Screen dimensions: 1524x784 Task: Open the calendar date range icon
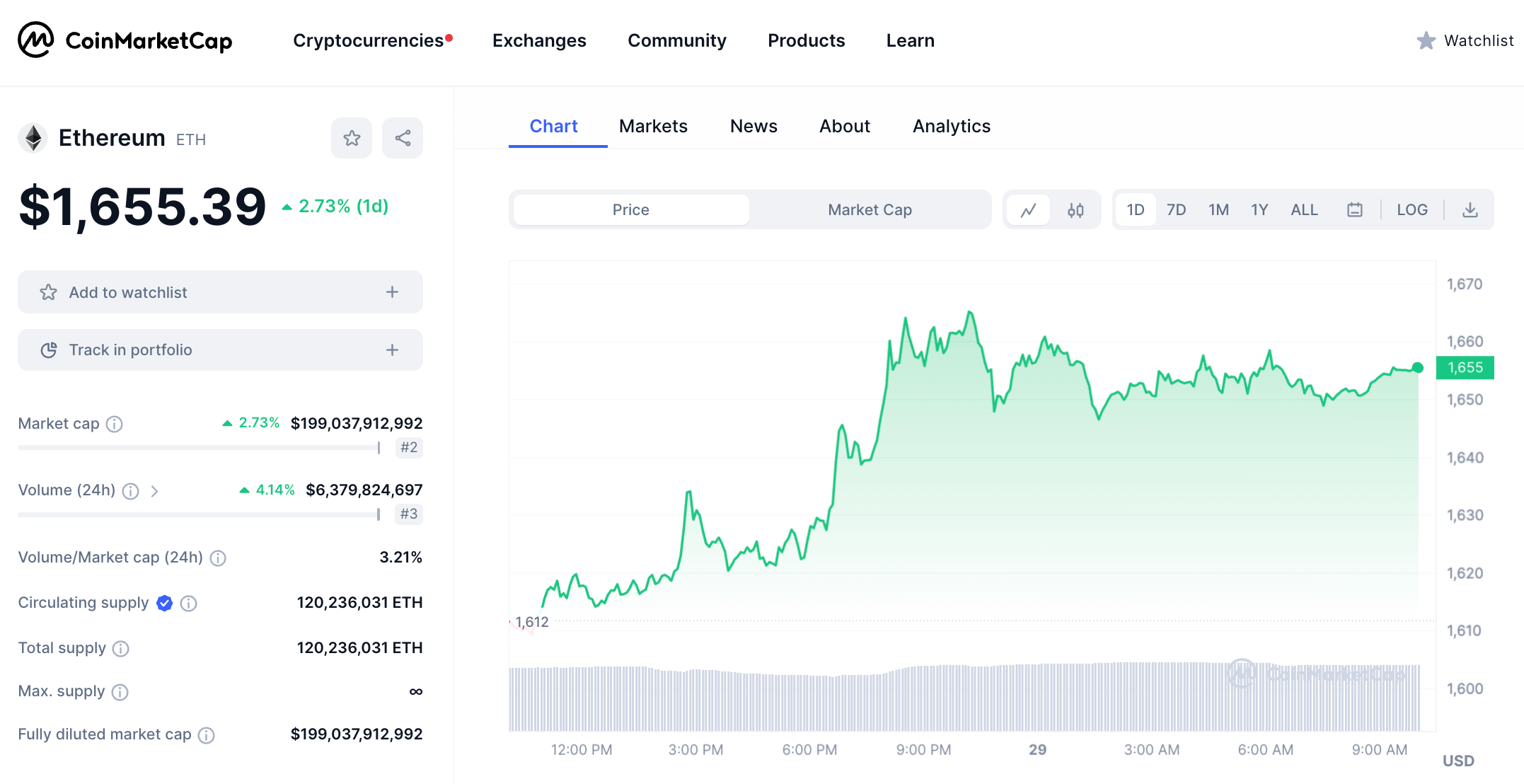tap(1354, 210)
